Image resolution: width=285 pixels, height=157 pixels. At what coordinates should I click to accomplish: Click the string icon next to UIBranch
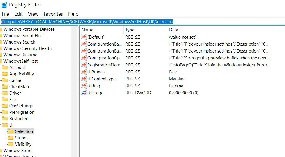point(84,72)
